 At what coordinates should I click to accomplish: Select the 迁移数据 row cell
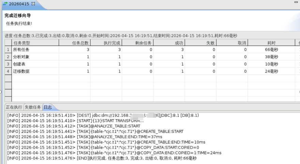(35, 71)
